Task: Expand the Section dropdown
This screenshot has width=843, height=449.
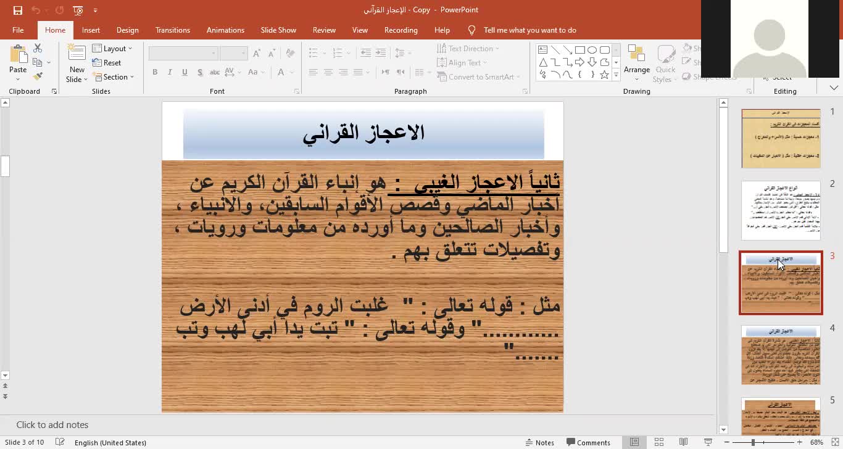Action: point(112,77)
